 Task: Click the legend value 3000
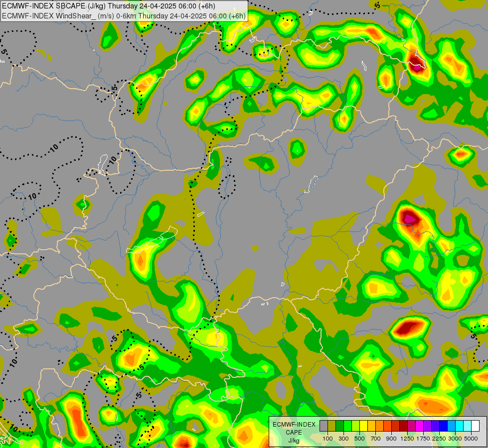tap(455, 439)
